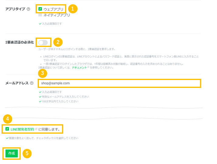Click the help icon beside メールアドレス
Image resolution: width=217 pixels, height=164 pixels.
click(32, 83)
